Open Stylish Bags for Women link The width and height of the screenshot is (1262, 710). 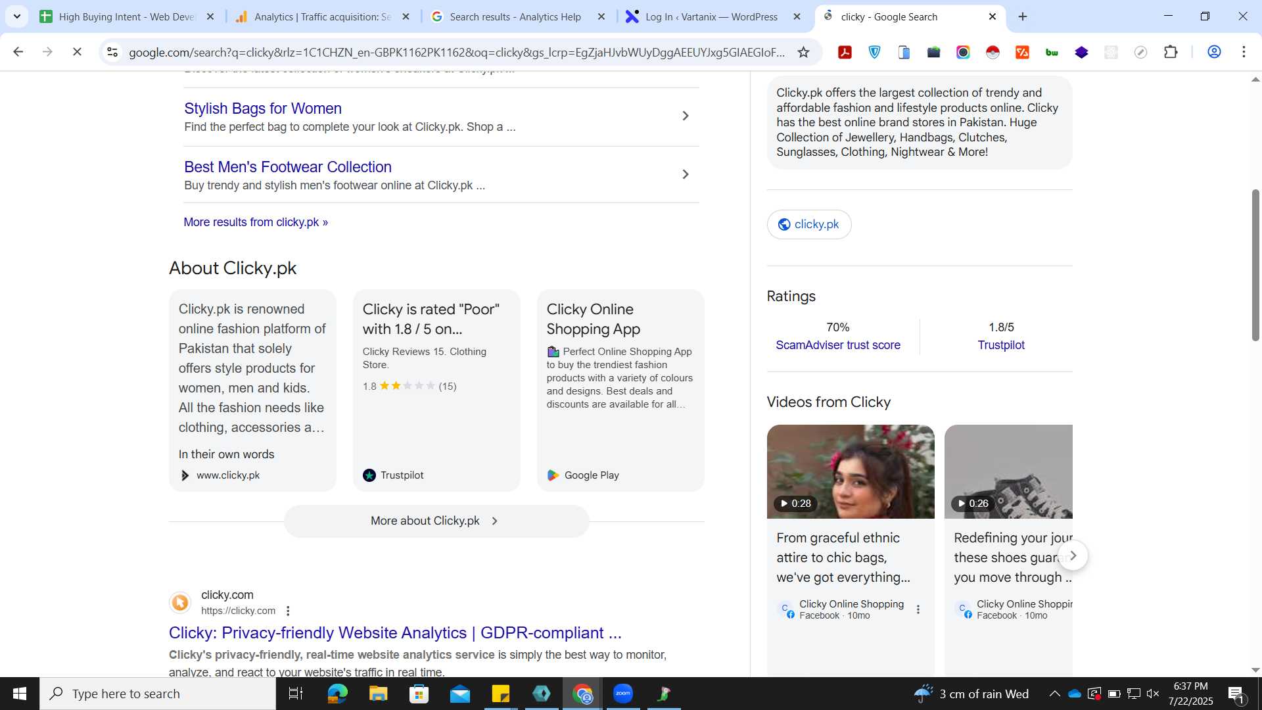[262, 108]
